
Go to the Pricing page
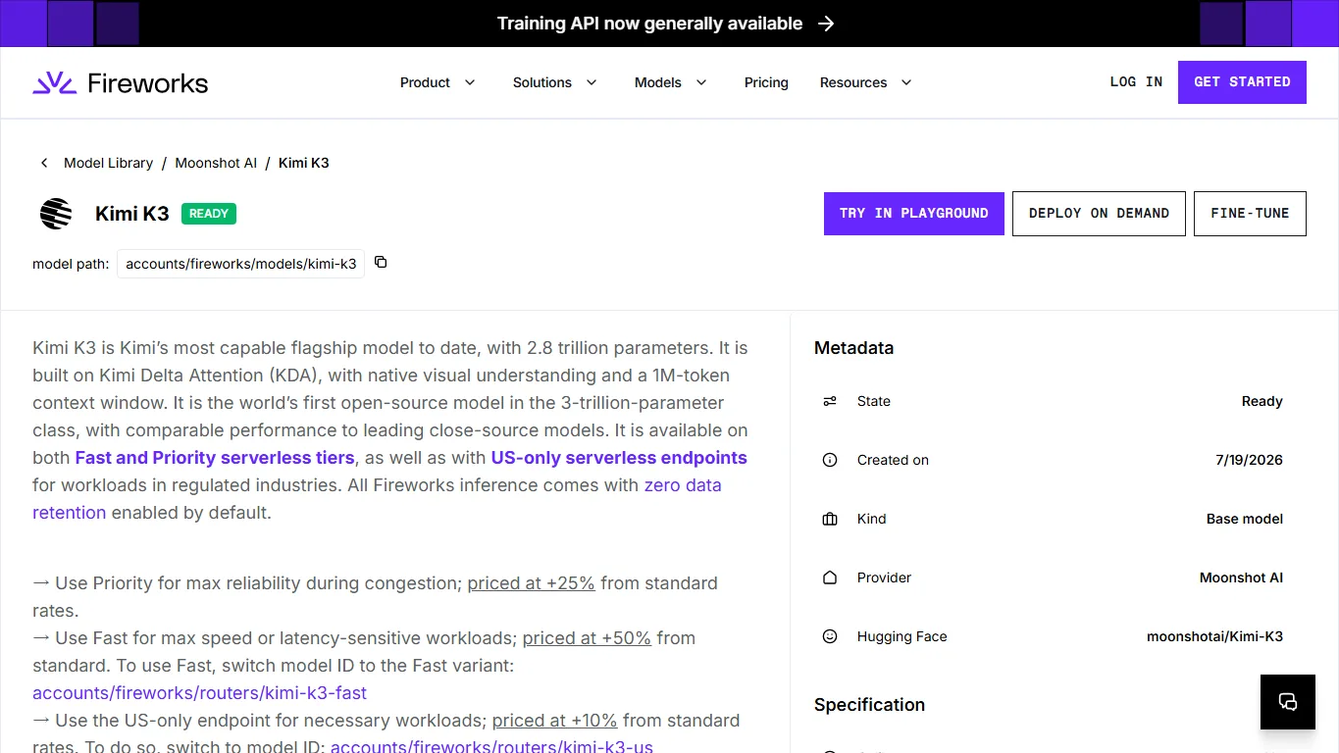[766, 82]
